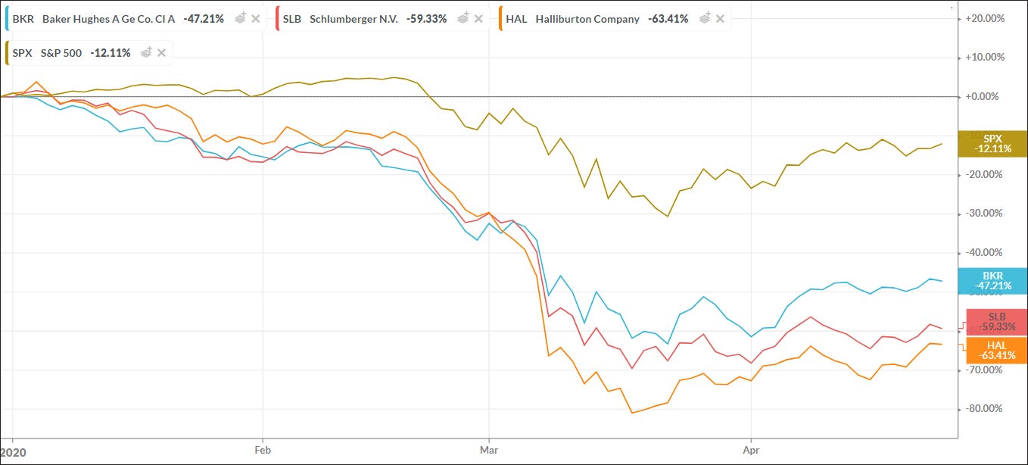Click the layers icon beside S&P 500 legend

click(148, 52)
